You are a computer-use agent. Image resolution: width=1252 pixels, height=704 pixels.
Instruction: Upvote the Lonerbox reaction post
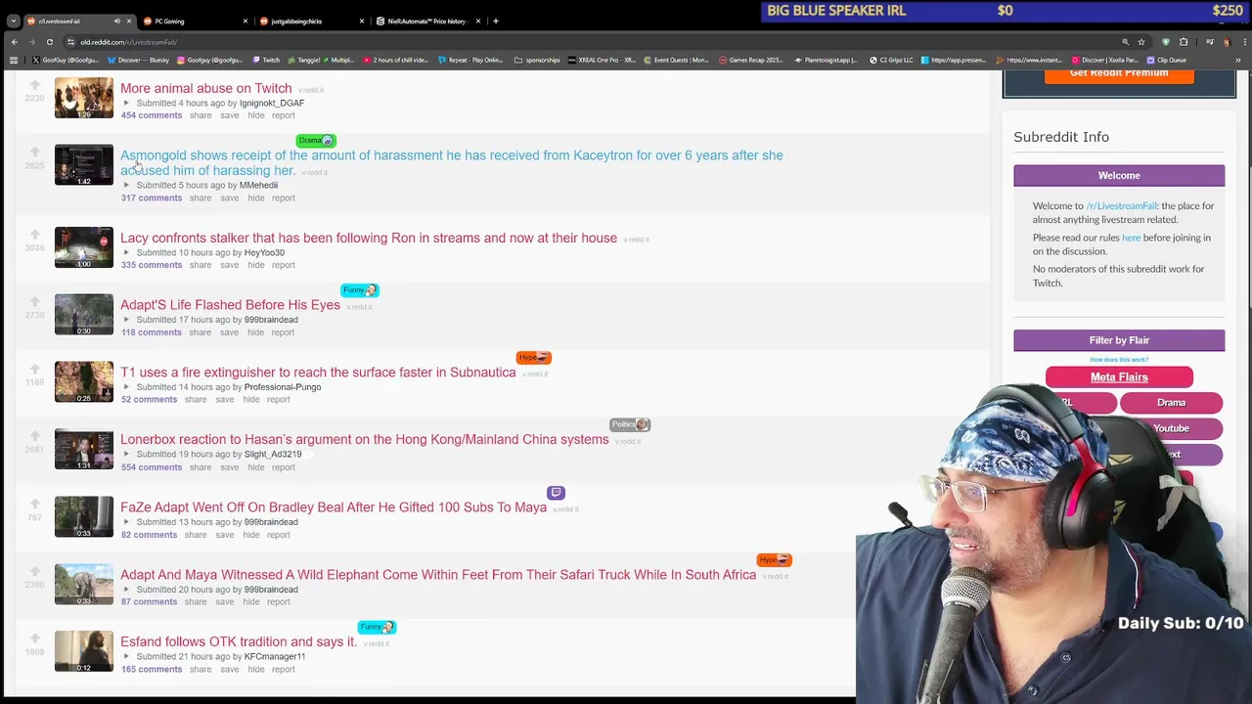[x=34, y=437]
